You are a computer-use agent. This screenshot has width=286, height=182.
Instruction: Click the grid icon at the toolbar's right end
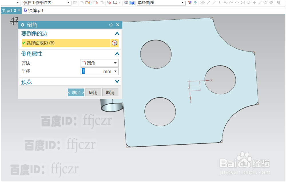click(x=279, y=2)
